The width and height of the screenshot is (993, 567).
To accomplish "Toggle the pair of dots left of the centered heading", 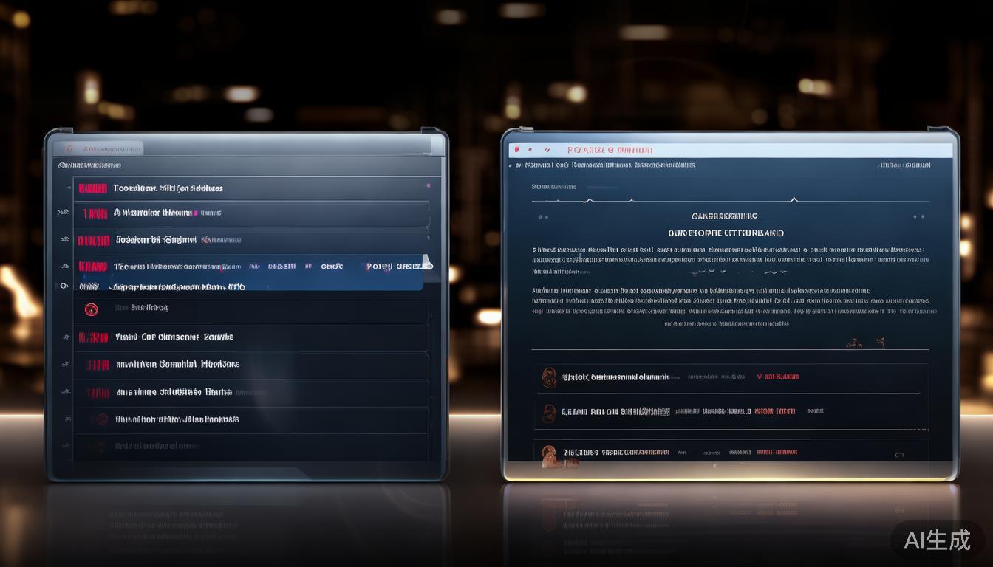I will [x=543, y=217].
